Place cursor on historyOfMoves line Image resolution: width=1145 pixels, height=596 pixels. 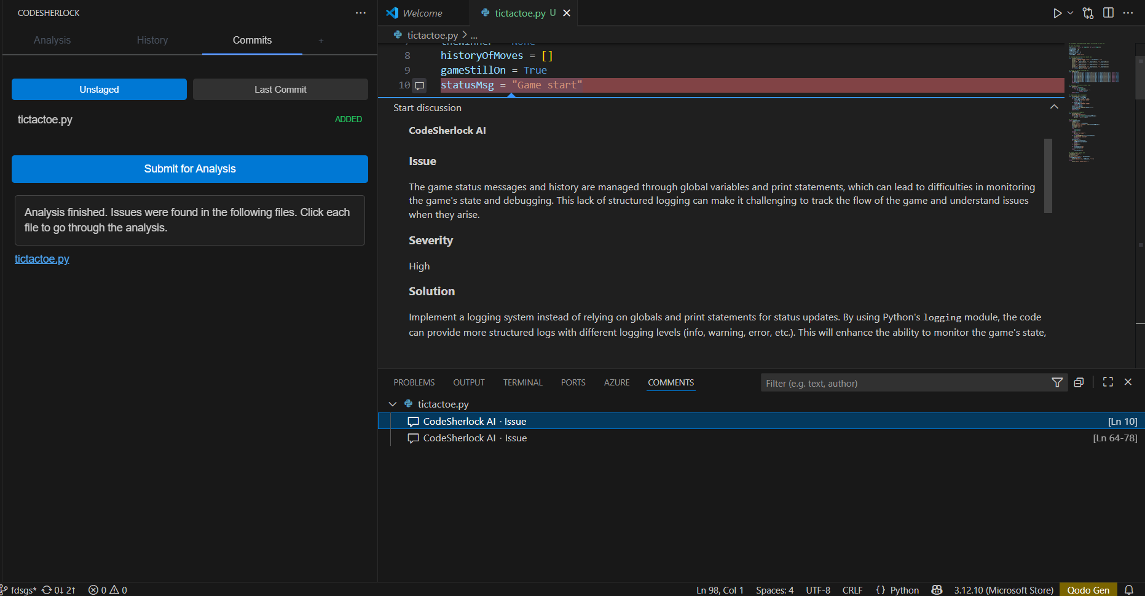497,56
